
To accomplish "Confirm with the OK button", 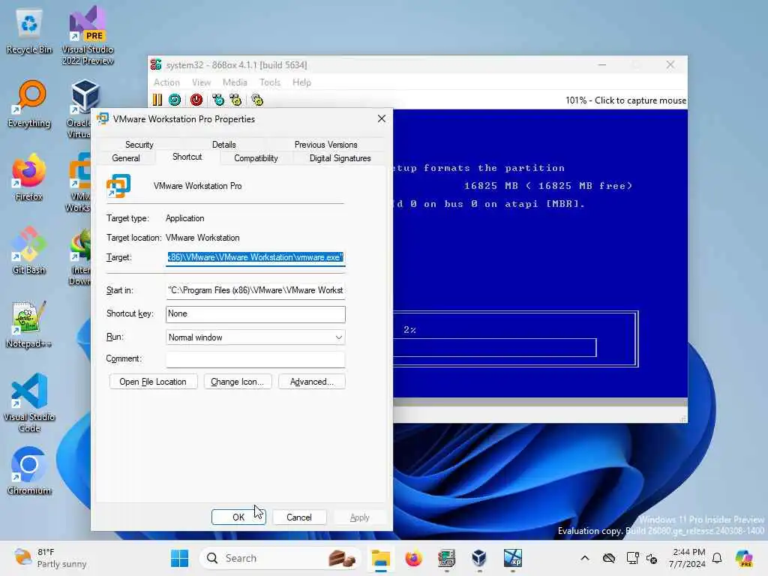I will 238,517.
